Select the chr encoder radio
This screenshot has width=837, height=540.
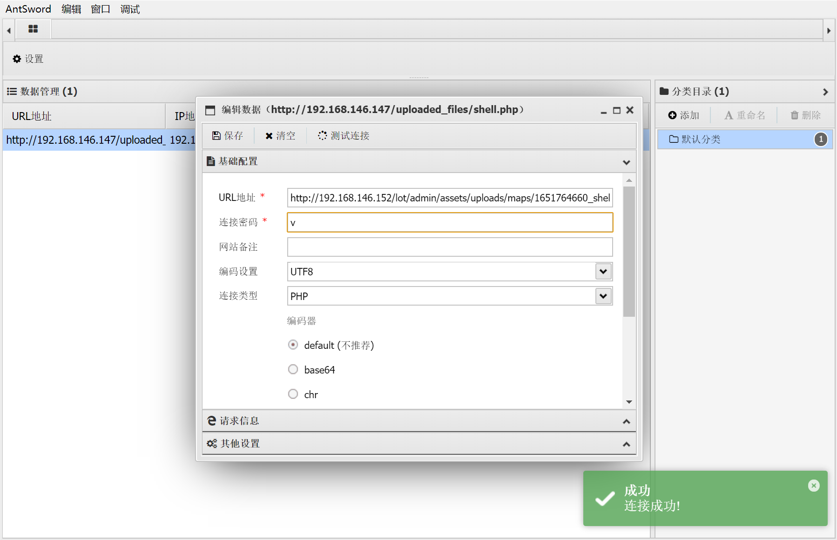click(293, 394)
